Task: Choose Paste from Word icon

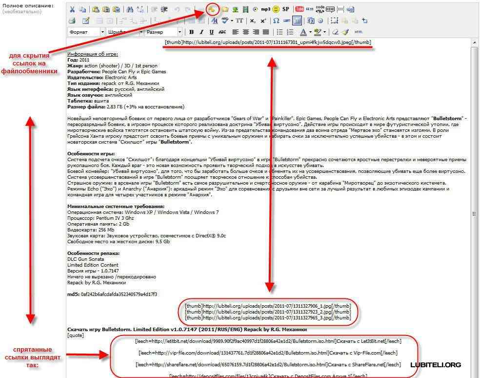Action: click(116, 9)
